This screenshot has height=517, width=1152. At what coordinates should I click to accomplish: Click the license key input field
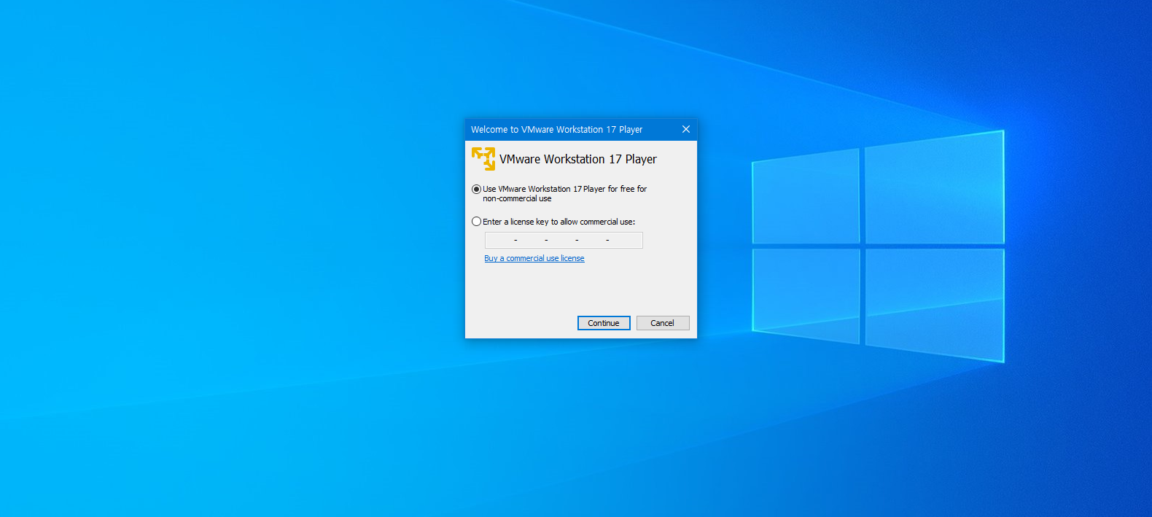[x=564, y=240]
